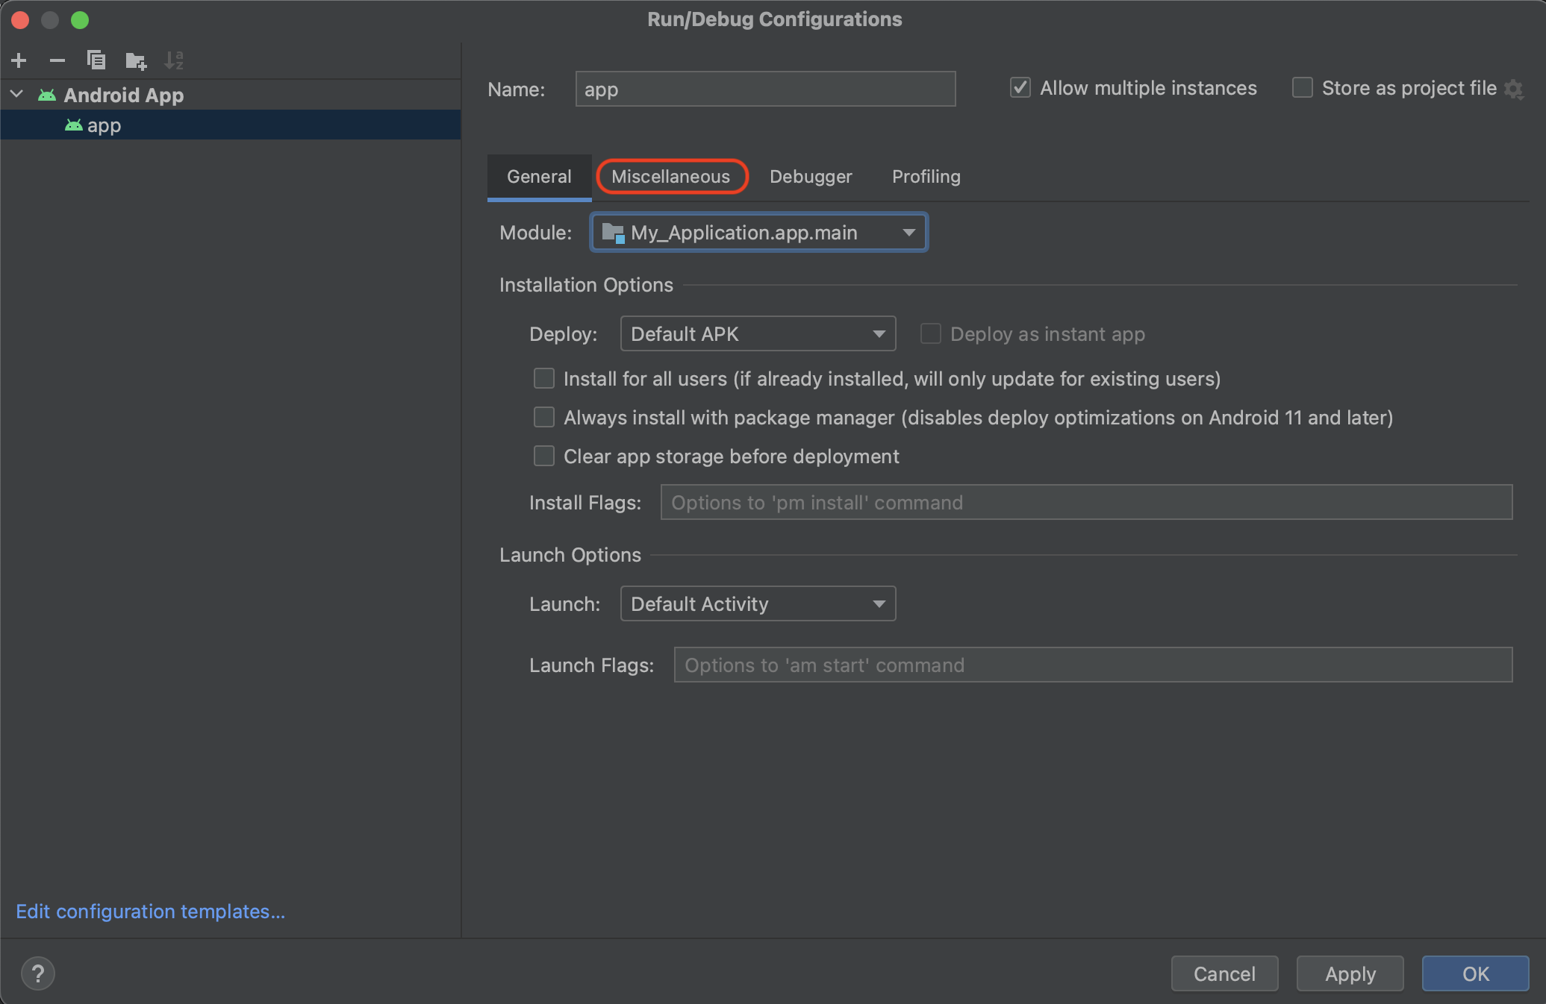The height and width of the screenshot is (1004, 1546).
Task: Click the gear icon beside Store as project file
Action: [x=1514, y=89]
